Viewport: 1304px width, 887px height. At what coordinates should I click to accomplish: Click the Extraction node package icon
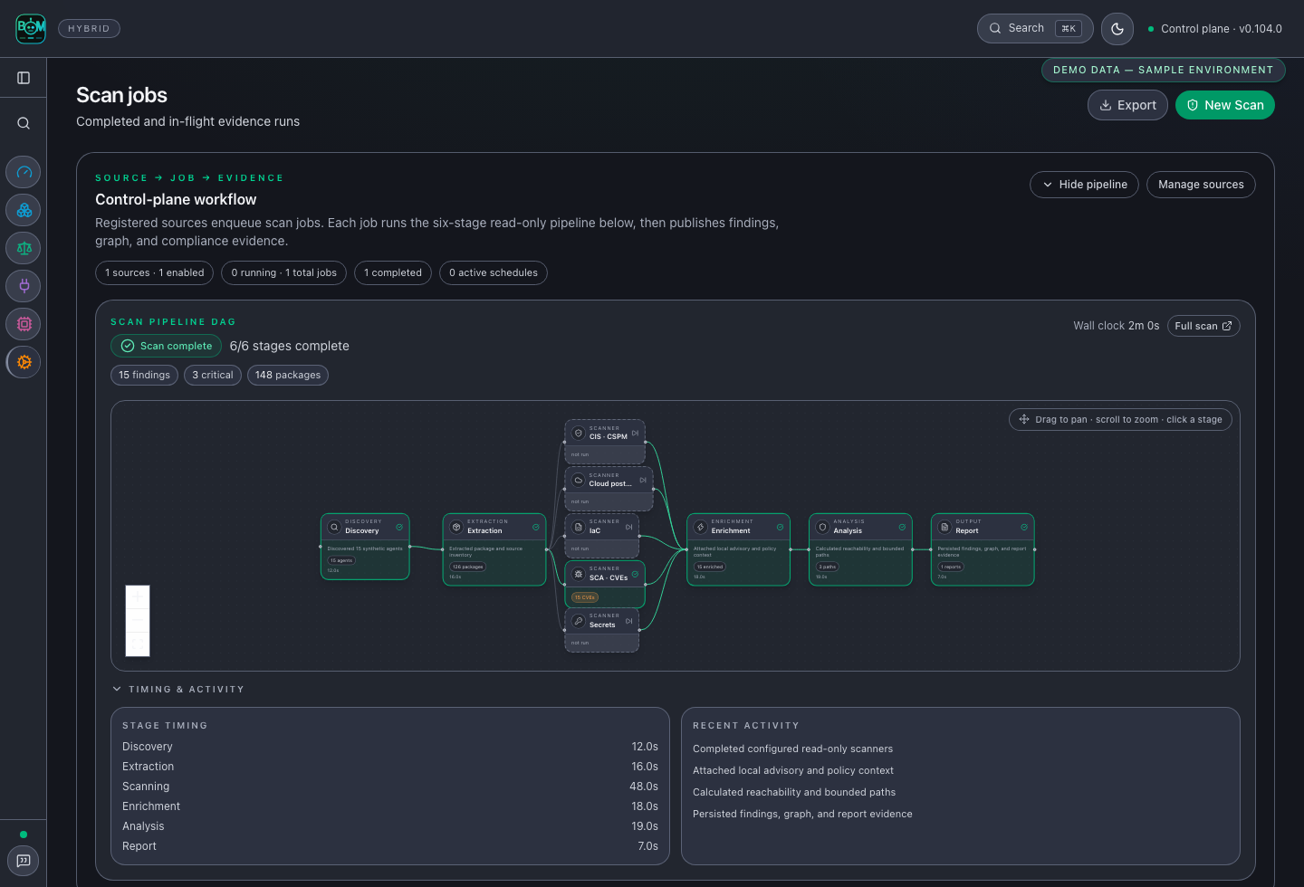(x=456, y=527)
